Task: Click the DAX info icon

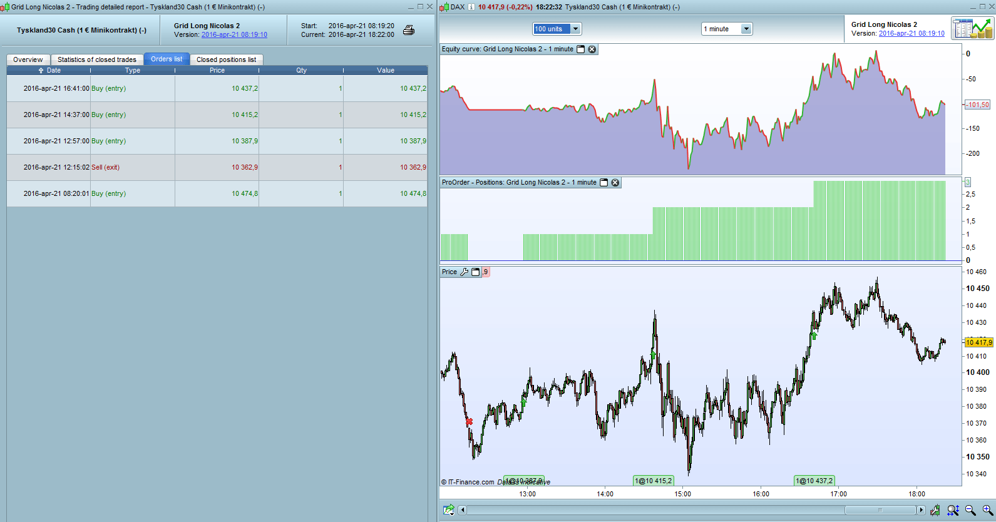Action: (x=471, y=7)
